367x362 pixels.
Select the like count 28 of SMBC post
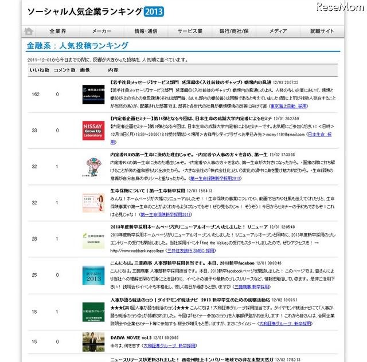[34, 239]
